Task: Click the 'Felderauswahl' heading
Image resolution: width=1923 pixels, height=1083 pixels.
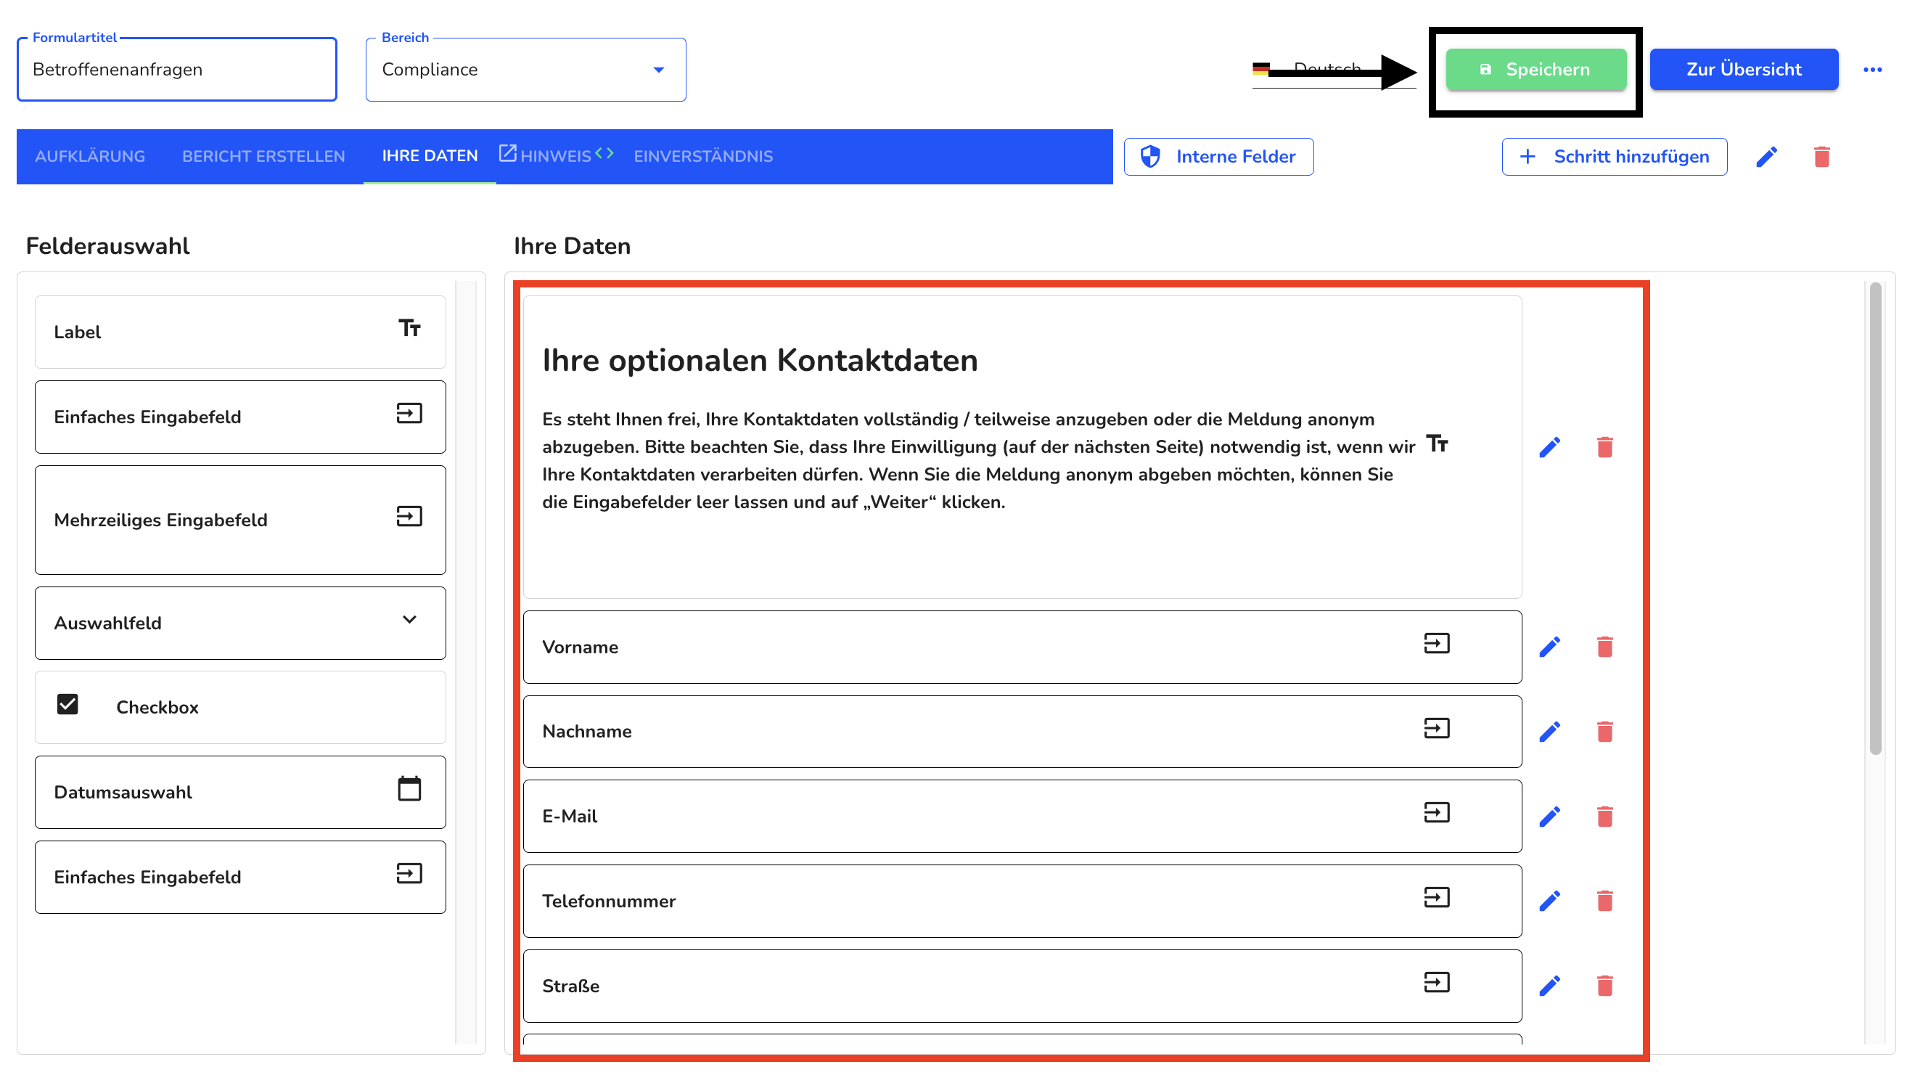Action: point(107,247)
